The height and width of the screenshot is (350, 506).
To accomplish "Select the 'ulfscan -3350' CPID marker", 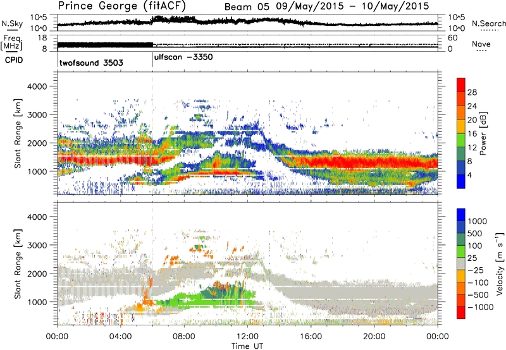I will point(183,57).
